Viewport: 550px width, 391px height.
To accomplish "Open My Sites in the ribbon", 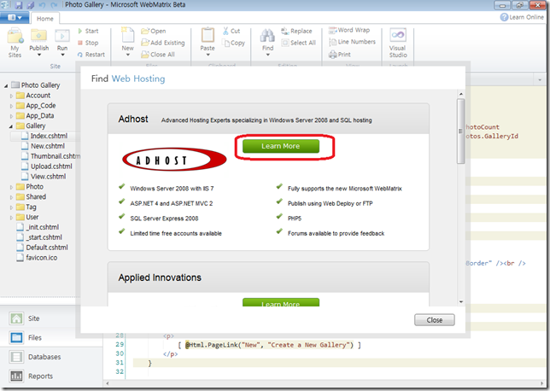I will click(15, 43).
